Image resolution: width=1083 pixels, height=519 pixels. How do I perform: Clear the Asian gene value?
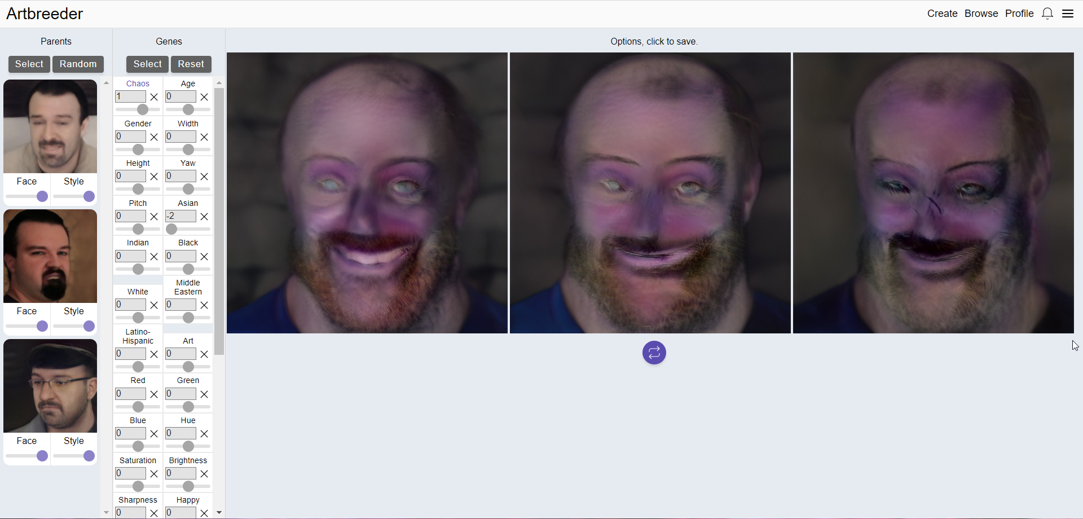click(x=204, y=217)
